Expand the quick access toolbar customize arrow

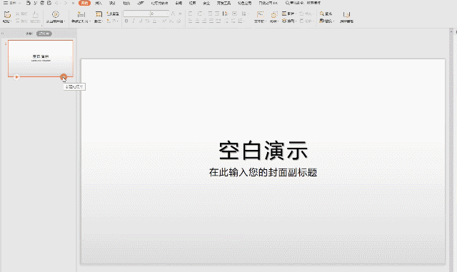click(x=73, y=3)
